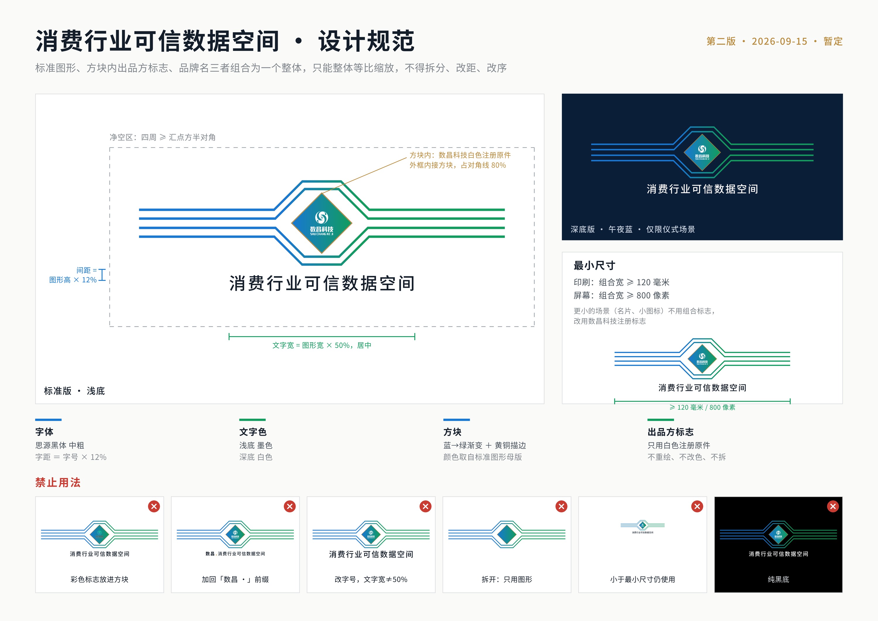Click the '蓝→绿渐变 + 黄铜描边' description
The width and height of the screenshot is (878, 621).
[x=484, y=445]
